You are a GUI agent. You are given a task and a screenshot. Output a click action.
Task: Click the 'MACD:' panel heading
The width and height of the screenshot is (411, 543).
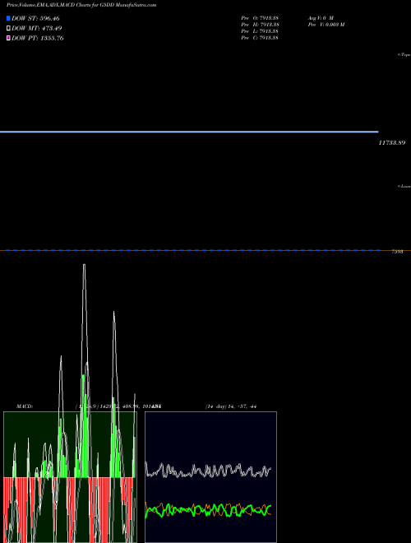click(x=25, y=406)
